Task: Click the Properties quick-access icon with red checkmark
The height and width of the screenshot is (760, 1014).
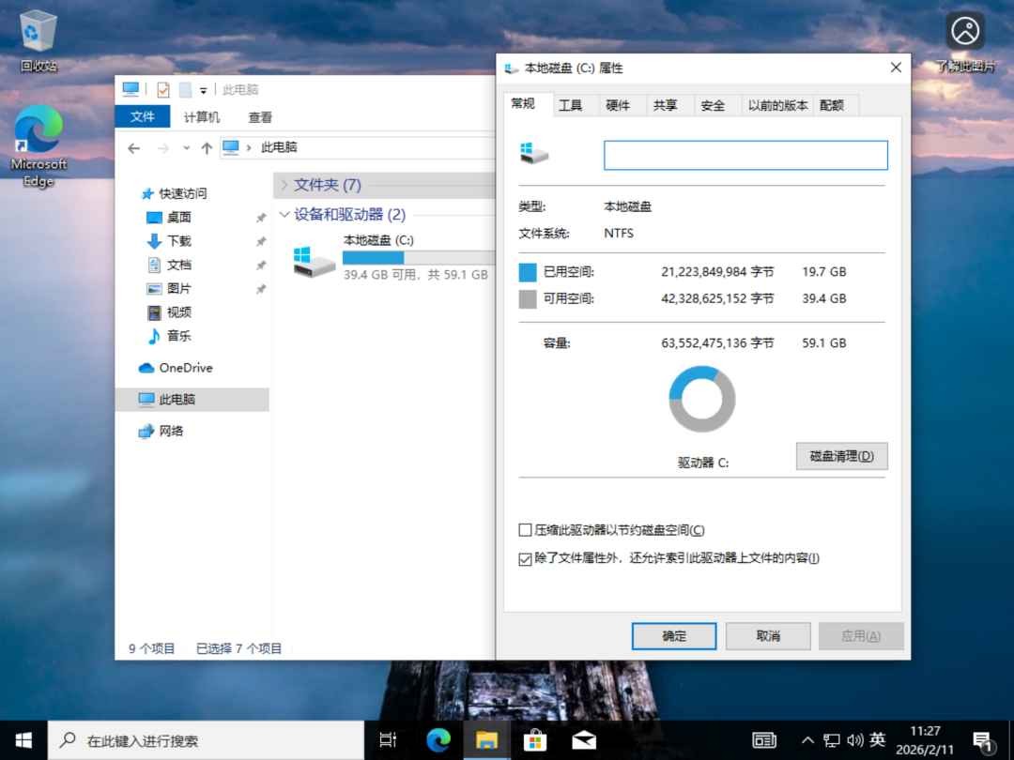Action: pyautogui.click(x=163, y=90)
